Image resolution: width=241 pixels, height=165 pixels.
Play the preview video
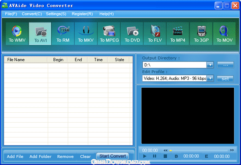click(x=145, y=156)
